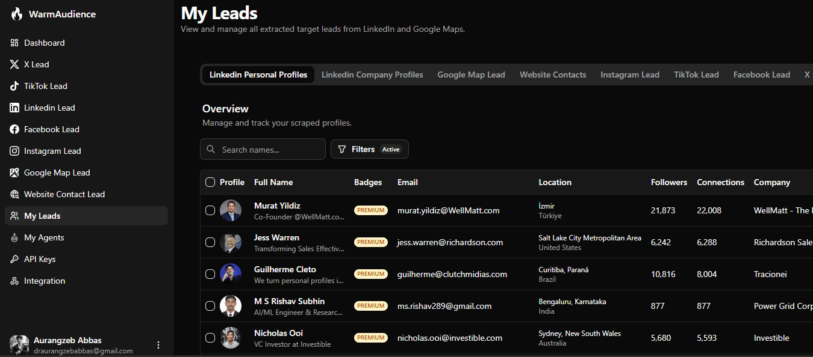Toggle the select-all checkbox in table header

210,182
